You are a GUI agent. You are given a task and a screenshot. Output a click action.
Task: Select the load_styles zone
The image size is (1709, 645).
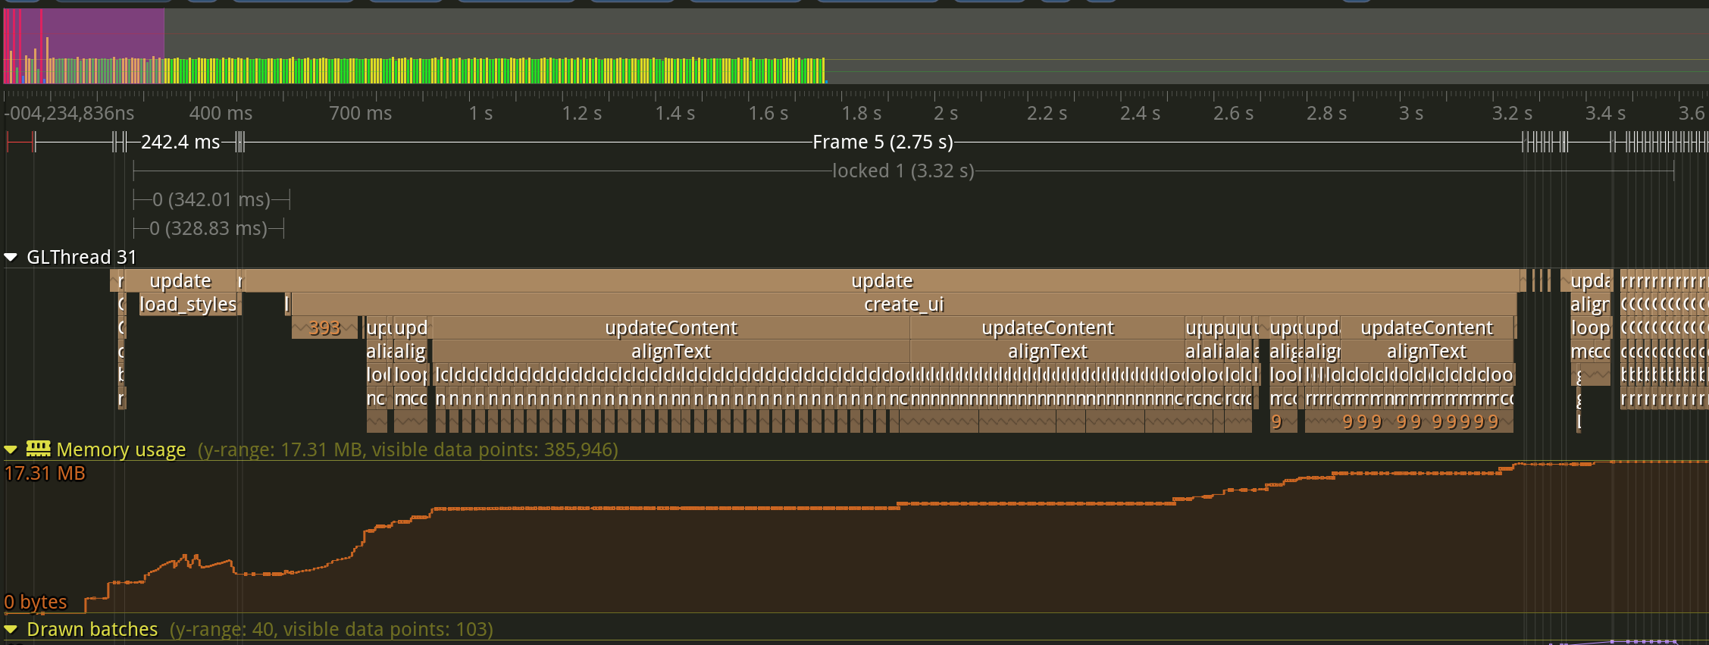[188, 305]
